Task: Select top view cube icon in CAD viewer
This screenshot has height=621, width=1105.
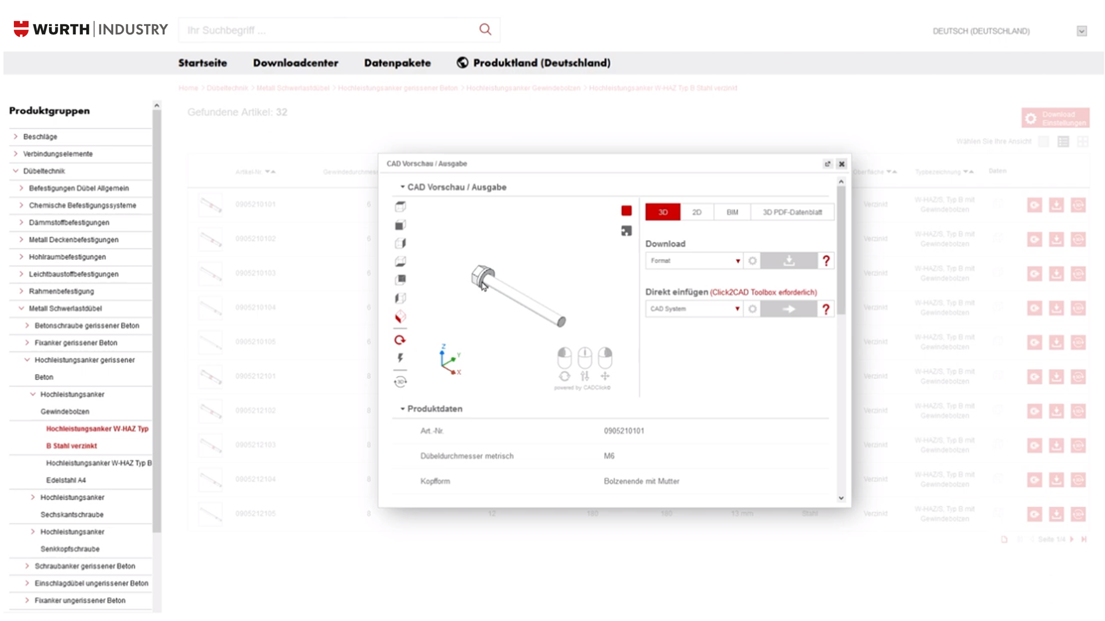Action: [401, 206]
